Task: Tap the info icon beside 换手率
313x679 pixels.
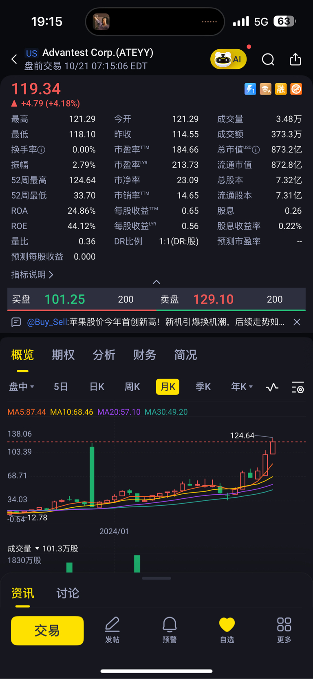Action: [41, 150]
